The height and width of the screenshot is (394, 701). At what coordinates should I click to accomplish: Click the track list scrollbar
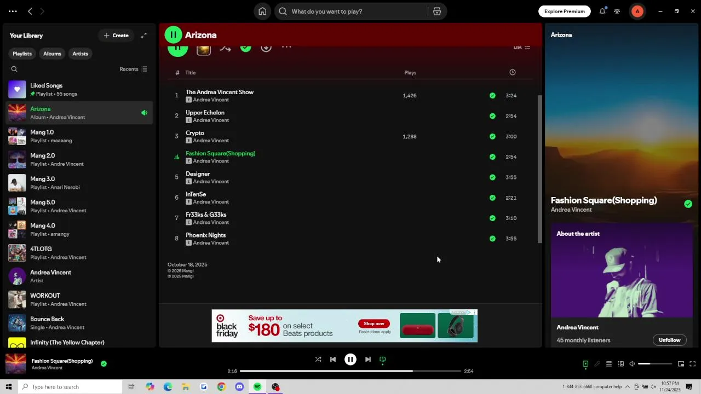[539, 169]
